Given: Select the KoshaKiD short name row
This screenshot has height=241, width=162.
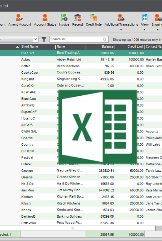Looking at the screenshot, I should [x=29, y=92].
